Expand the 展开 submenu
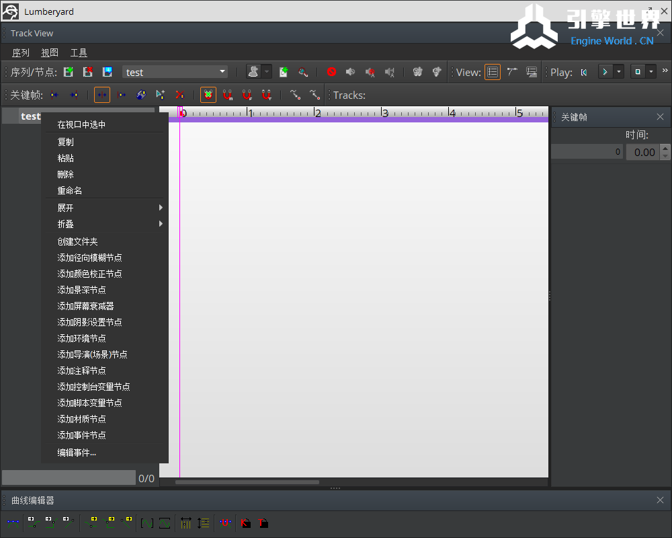Screen dimensions: 672x538 [105, 208]
